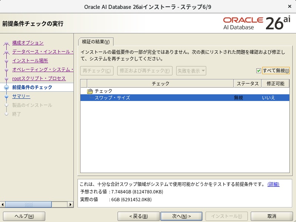Screen dimensions: 296x222
Task: Click the ステータス column header
Action: [x=247, y=84]
